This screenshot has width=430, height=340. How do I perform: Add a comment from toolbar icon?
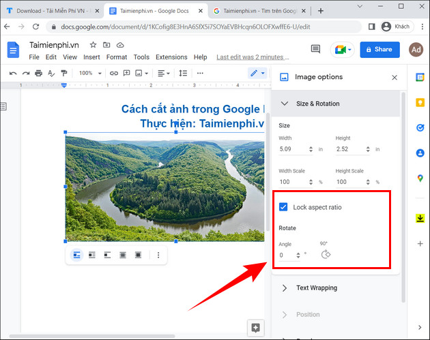[x=126, y=73]
